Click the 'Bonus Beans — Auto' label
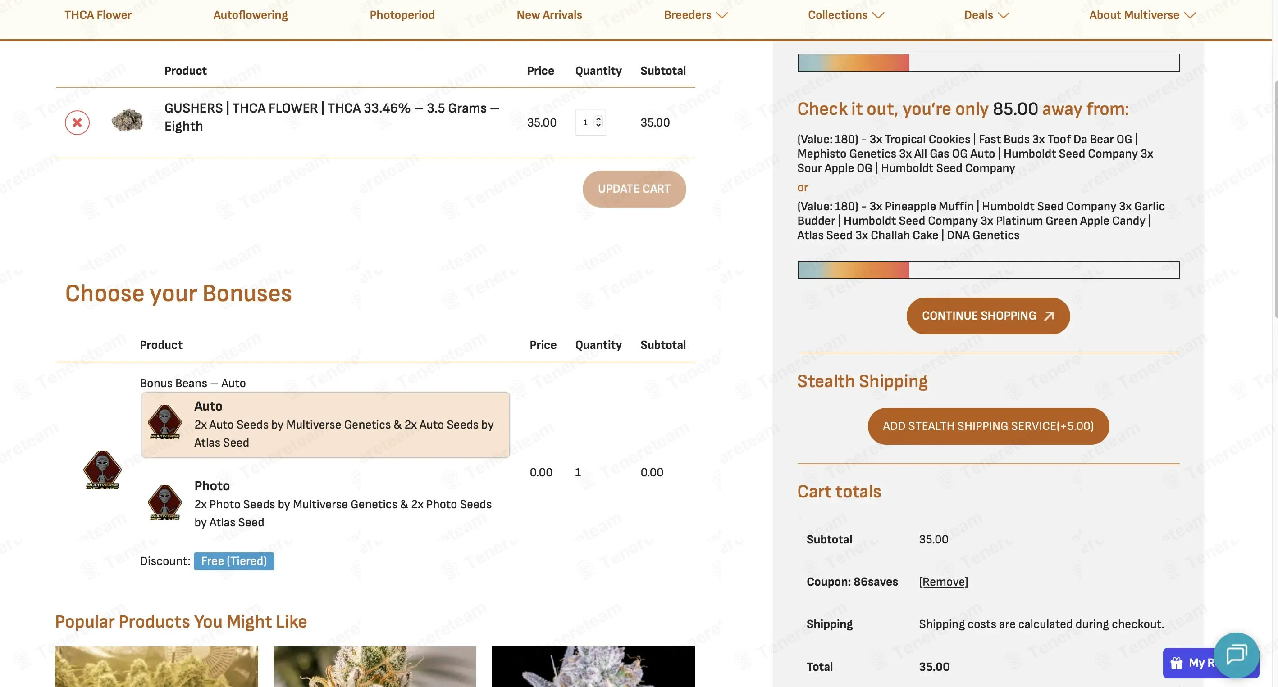The image size is (1278, 687). point(192,383)
